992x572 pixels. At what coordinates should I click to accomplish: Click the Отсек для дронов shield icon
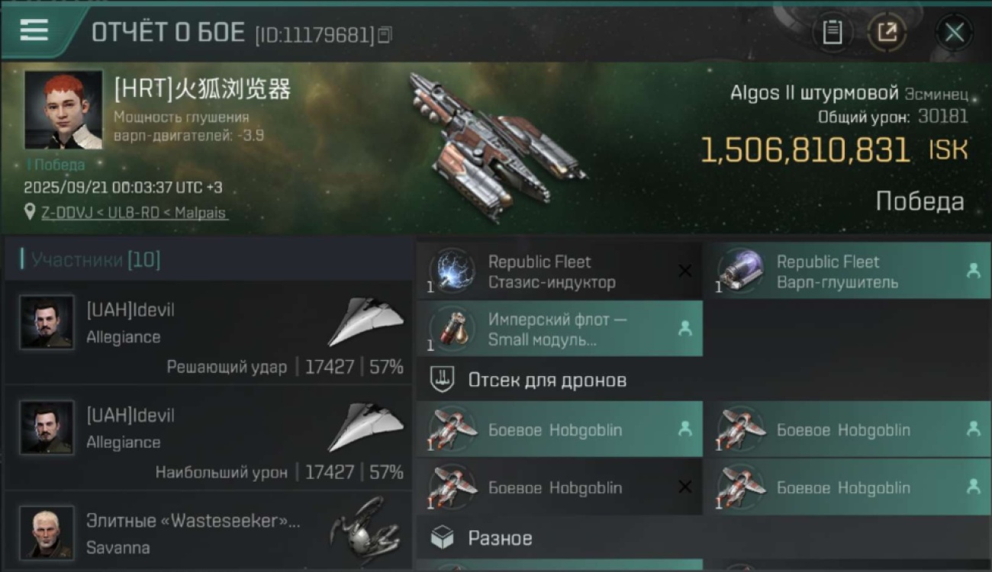point(442,380)
